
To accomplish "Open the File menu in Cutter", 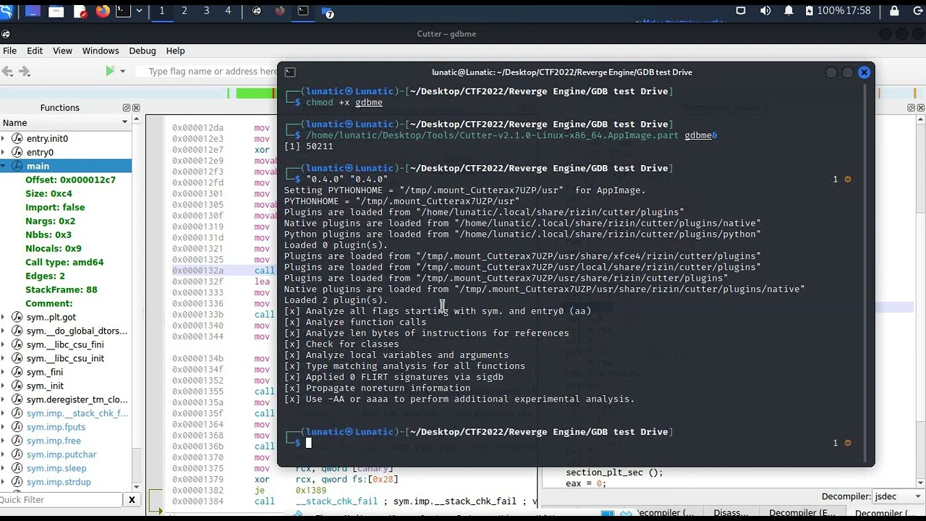I will coord(9,51).
